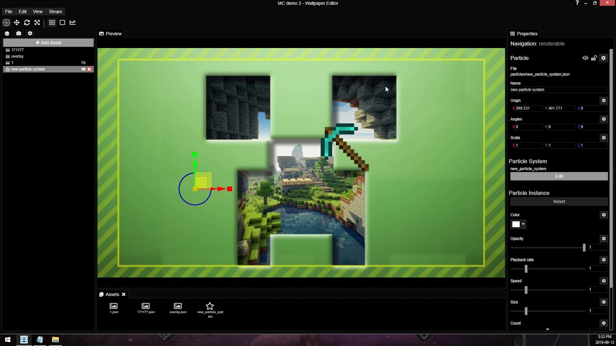This screenshot has height=346, width=616.
Task: Select the origin pivot gizmo tool
Action: tap(6, 23)
